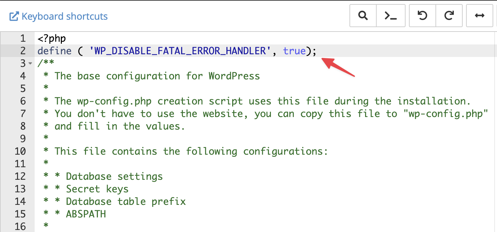The width and height of the screenshot is (497, 232).
Task: Click the 'Secret keys' comment line
Action: pos(97,189)
